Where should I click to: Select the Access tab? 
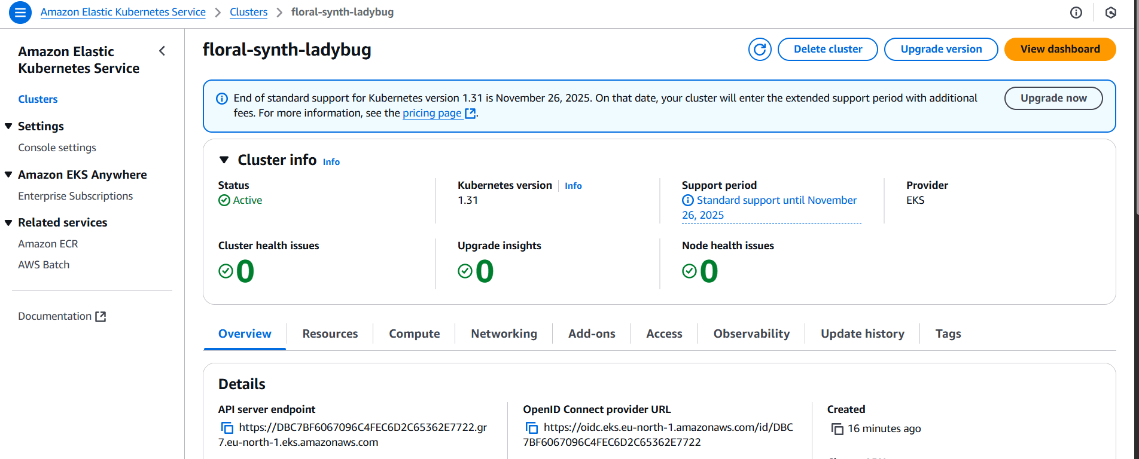point(664,333)
